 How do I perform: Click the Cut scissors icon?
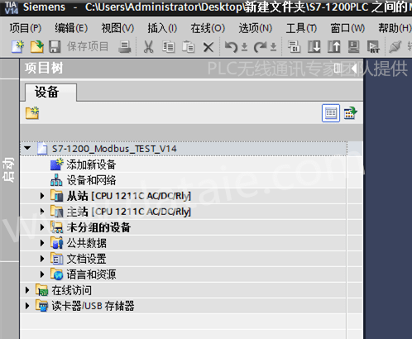[148, 46]
